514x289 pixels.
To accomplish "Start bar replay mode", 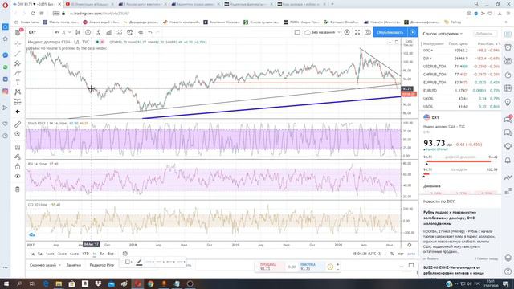I will (141, 32).
